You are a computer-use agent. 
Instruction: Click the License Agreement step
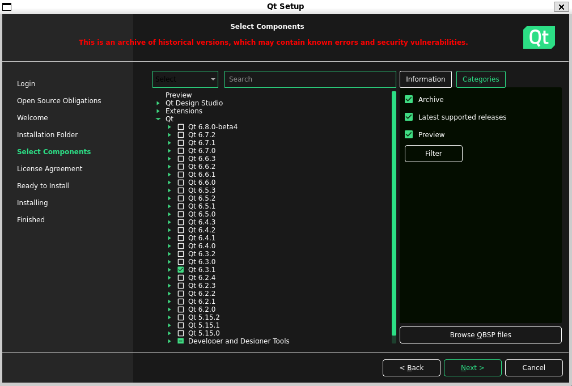click(x=50, y=169)
